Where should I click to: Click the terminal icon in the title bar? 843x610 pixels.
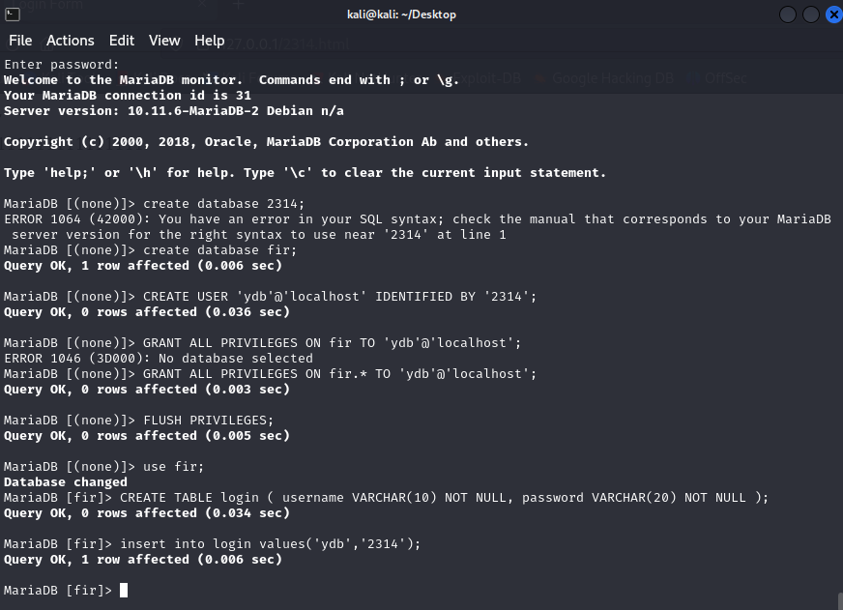point(13,14)
